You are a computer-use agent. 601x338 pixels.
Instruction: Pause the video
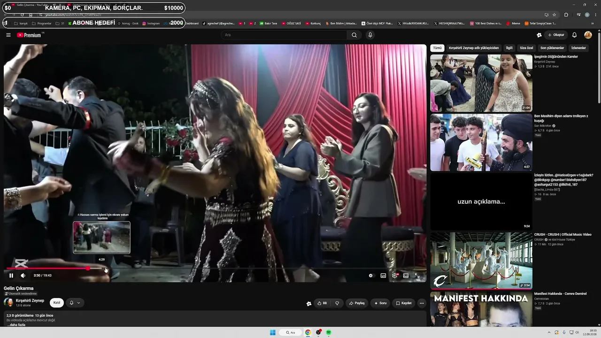11,276
